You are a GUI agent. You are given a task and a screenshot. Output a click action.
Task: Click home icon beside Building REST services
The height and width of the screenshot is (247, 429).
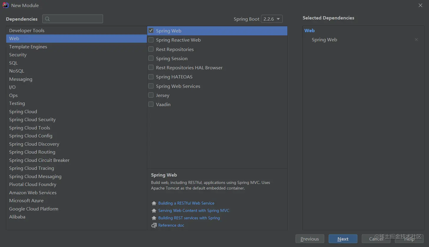pyautogui.click(x=154, y=218)
